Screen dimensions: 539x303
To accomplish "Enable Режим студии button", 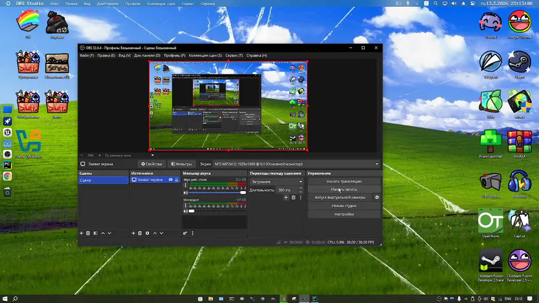I will tap(344, 206).
